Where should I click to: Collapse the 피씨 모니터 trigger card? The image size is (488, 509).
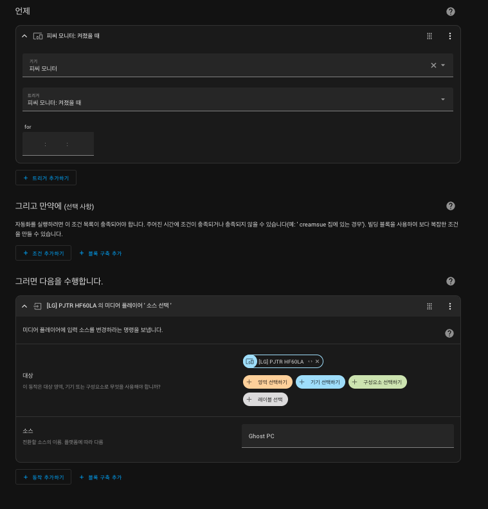pos(24,36)
